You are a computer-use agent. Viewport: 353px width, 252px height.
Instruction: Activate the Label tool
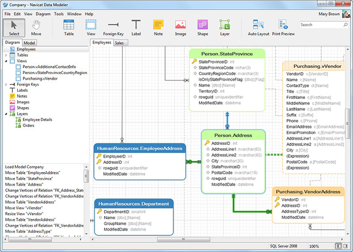click(136, 27)
